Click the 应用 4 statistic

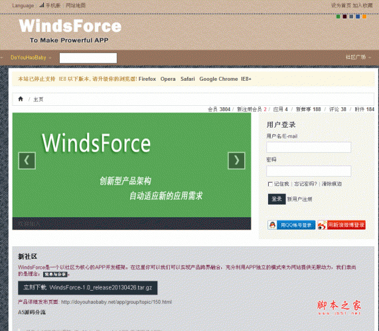pyautogui.click(x=280, y=109)
